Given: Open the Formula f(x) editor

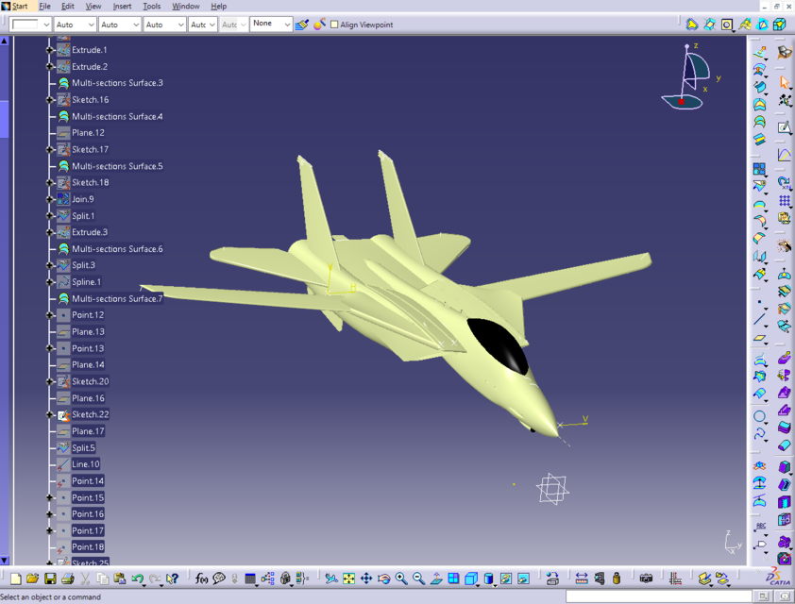Looking at the screenshot, I should (201, 578).
